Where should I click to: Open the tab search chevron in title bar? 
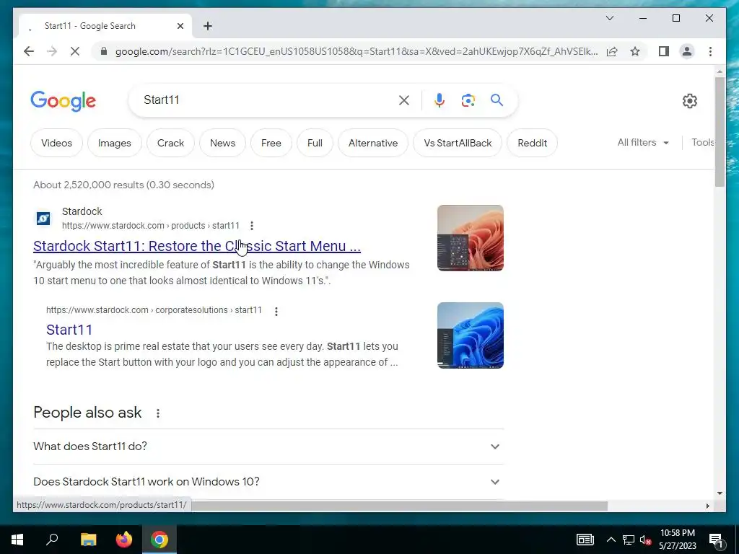tap(609, 18)
